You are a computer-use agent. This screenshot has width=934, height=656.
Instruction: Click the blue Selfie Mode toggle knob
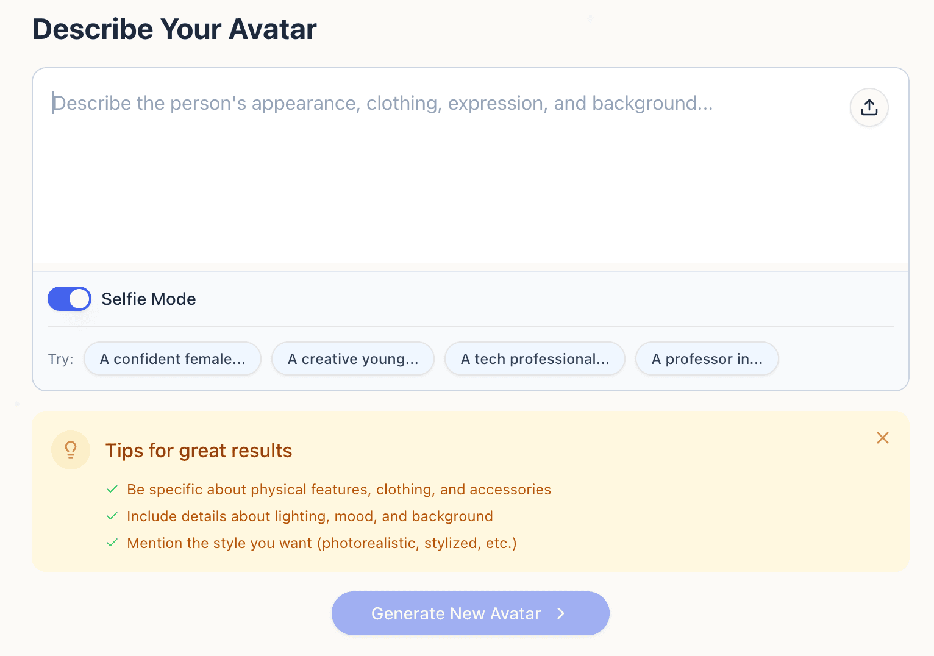[x=79, y=299]
